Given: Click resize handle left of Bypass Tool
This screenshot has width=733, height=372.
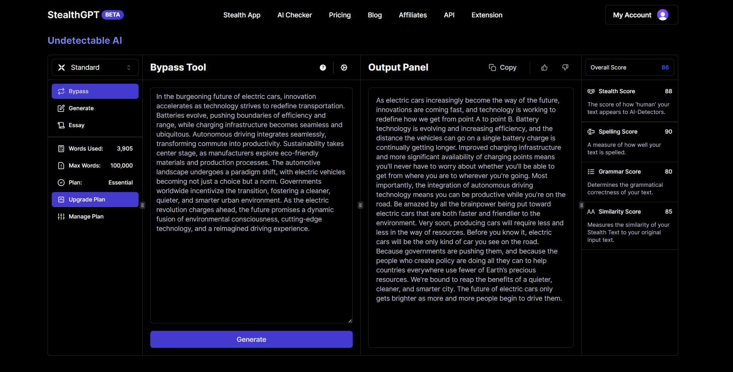Looking at the screenshot, I should tap(142, 205).
